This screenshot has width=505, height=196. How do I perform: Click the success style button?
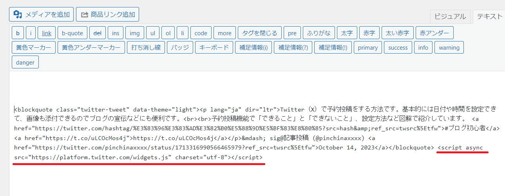[x=398, y=48]
